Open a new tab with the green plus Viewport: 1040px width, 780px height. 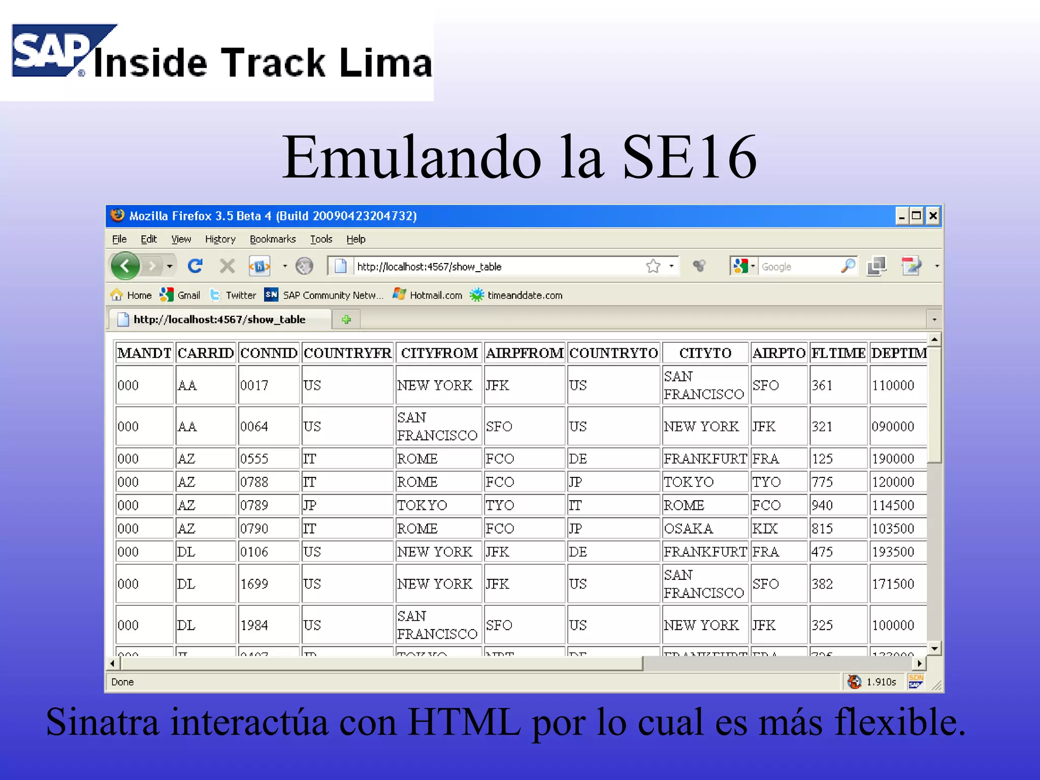click(346, 319)
